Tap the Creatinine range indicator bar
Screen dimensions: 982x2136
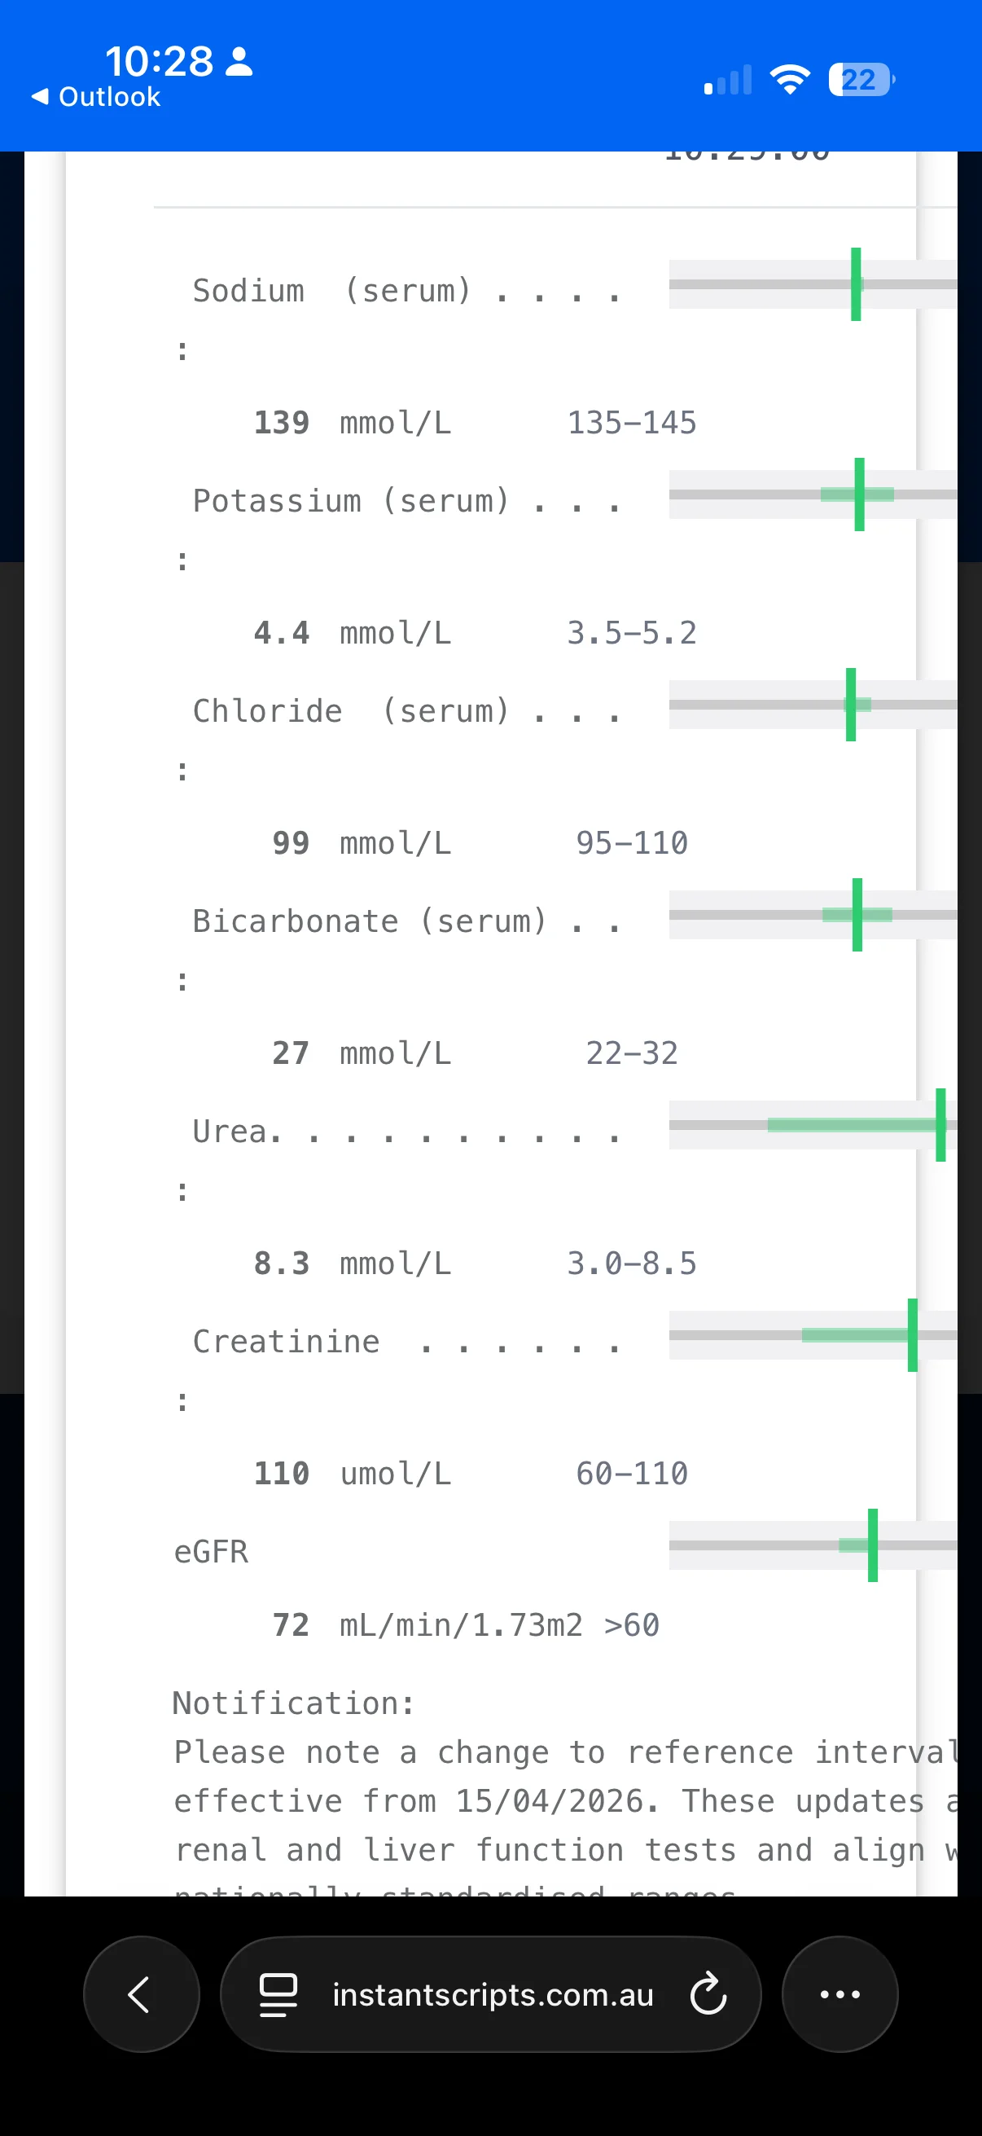[813, 1335]
